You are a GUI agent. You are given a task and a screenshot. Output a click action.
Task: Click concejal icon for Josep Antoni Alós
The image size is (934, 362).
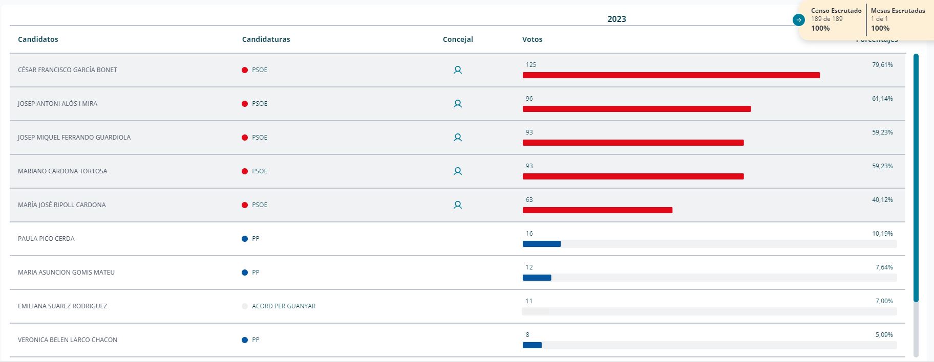coord(458,104)
